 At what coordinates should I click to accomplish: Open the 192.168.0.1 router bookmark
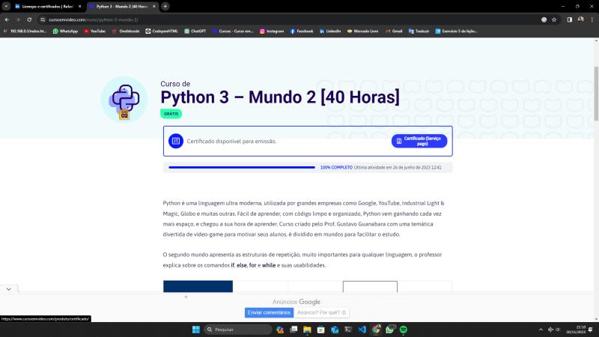point(25,31)
